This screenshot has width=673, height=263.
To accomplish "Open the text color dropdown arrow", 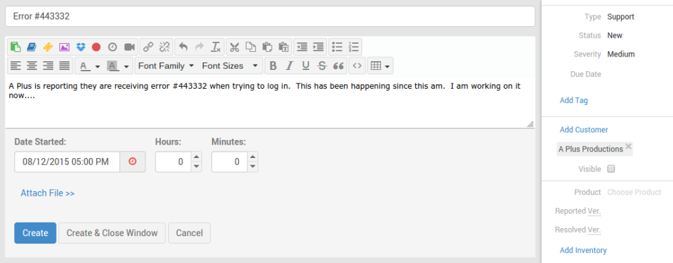I will click(98, 67).
